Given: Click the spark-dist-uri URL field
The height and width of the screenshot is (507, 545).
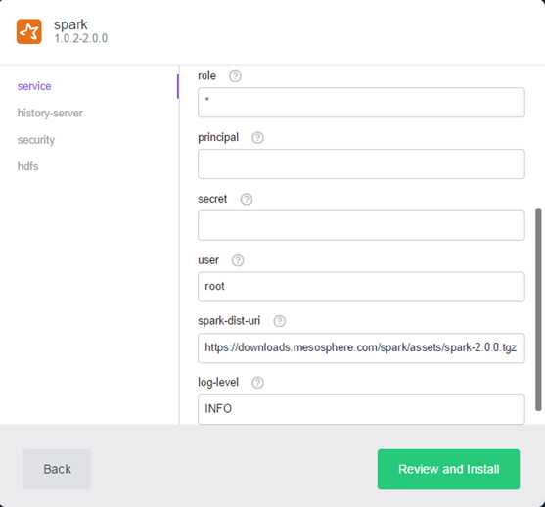Looking at the screenshot, I should coord(361,348).
